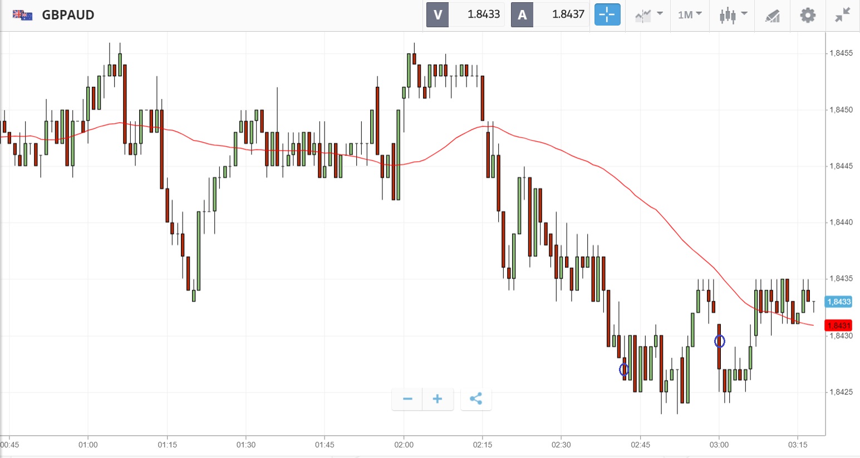Viewport: 860px width, 458px height.
Task: Click the blue 1,8433 current price label
Action: tap(839, 302)
